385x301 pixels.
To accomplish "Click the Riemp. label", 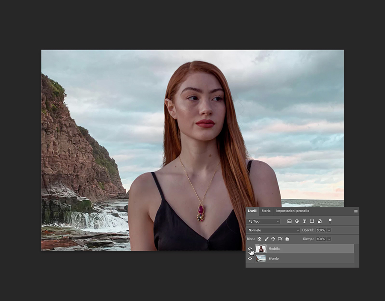I will [x=308, y=239].
